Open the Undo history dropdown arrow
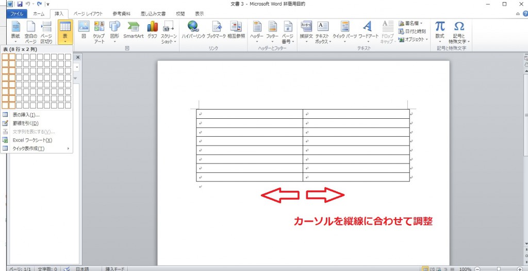The image size is (528, 271). tap(34, 4)
